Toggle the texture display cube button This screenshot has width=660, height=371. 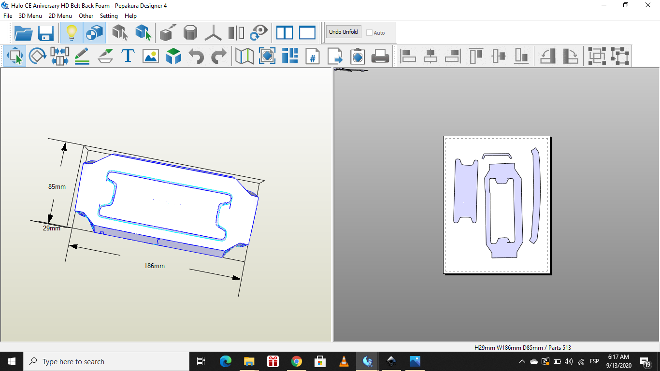(94, 33)
